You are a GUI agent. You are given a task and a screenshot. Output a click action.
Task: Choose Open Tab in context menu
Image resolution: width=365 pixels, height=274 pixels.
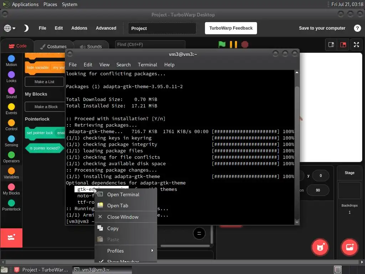pos(126,205)
